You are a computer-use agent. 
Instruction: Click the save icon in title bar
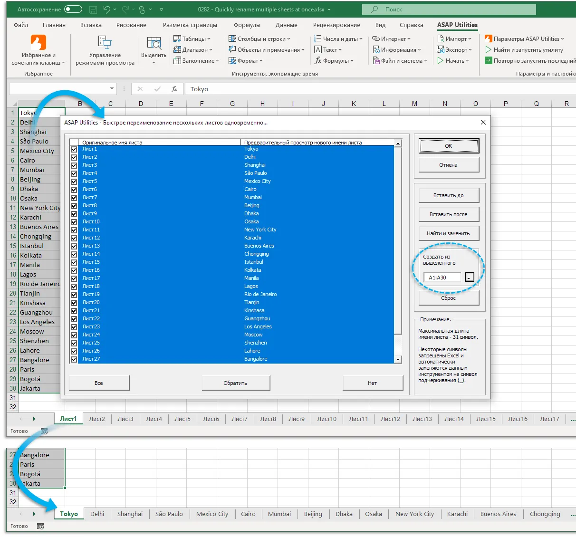pos(93,10)
